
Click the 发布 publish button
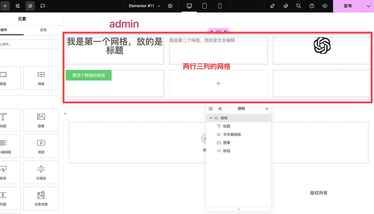click(x=348, y=6)
